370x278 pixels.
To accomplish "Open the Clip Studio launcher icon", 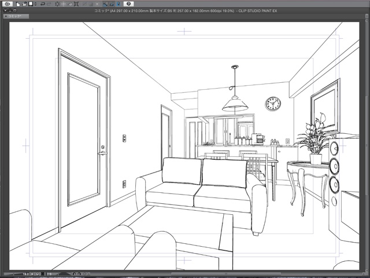I will [x=8, y=4].
